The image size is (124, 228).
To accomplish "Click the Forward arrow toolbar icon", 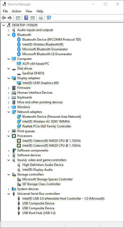I will point(10,18).
